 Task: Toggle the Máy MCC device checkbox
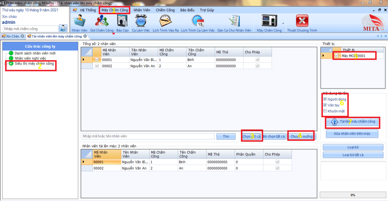tap(337, 55)
